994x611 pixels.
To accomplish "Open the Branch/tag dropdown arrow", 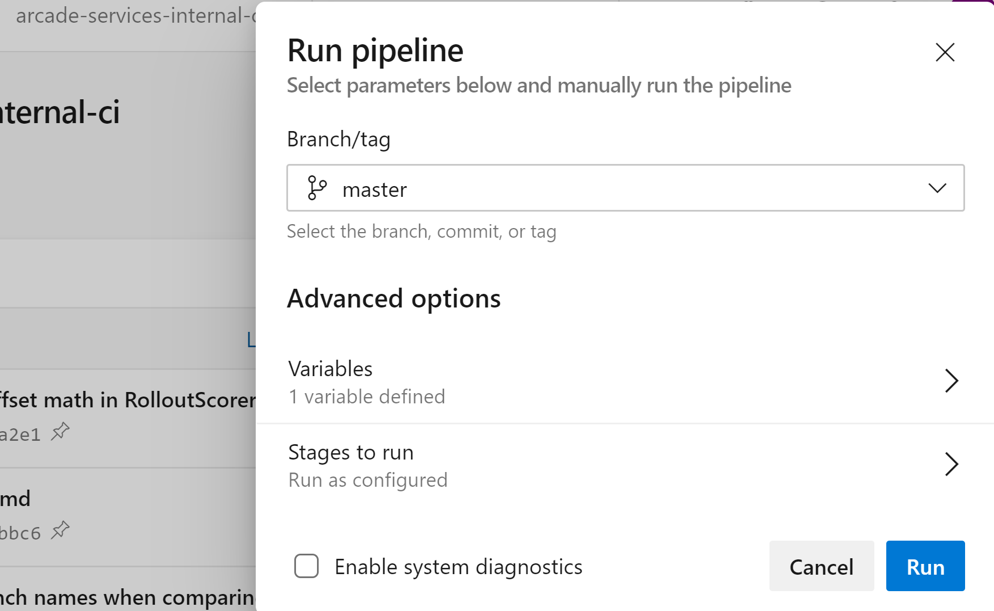I will click(937, 188).
